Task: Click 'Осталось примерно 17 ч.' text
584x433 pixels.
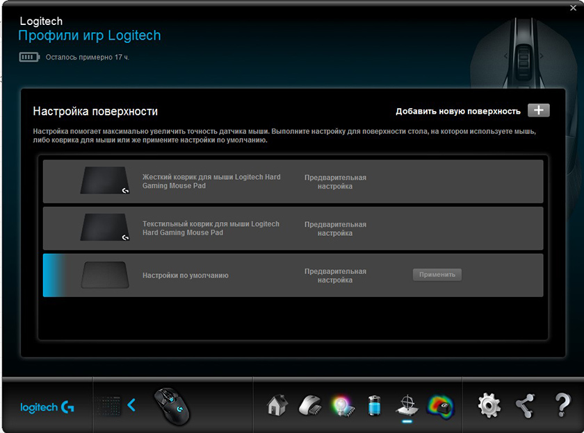Action: pyautogui.click(x=88, y=57)
